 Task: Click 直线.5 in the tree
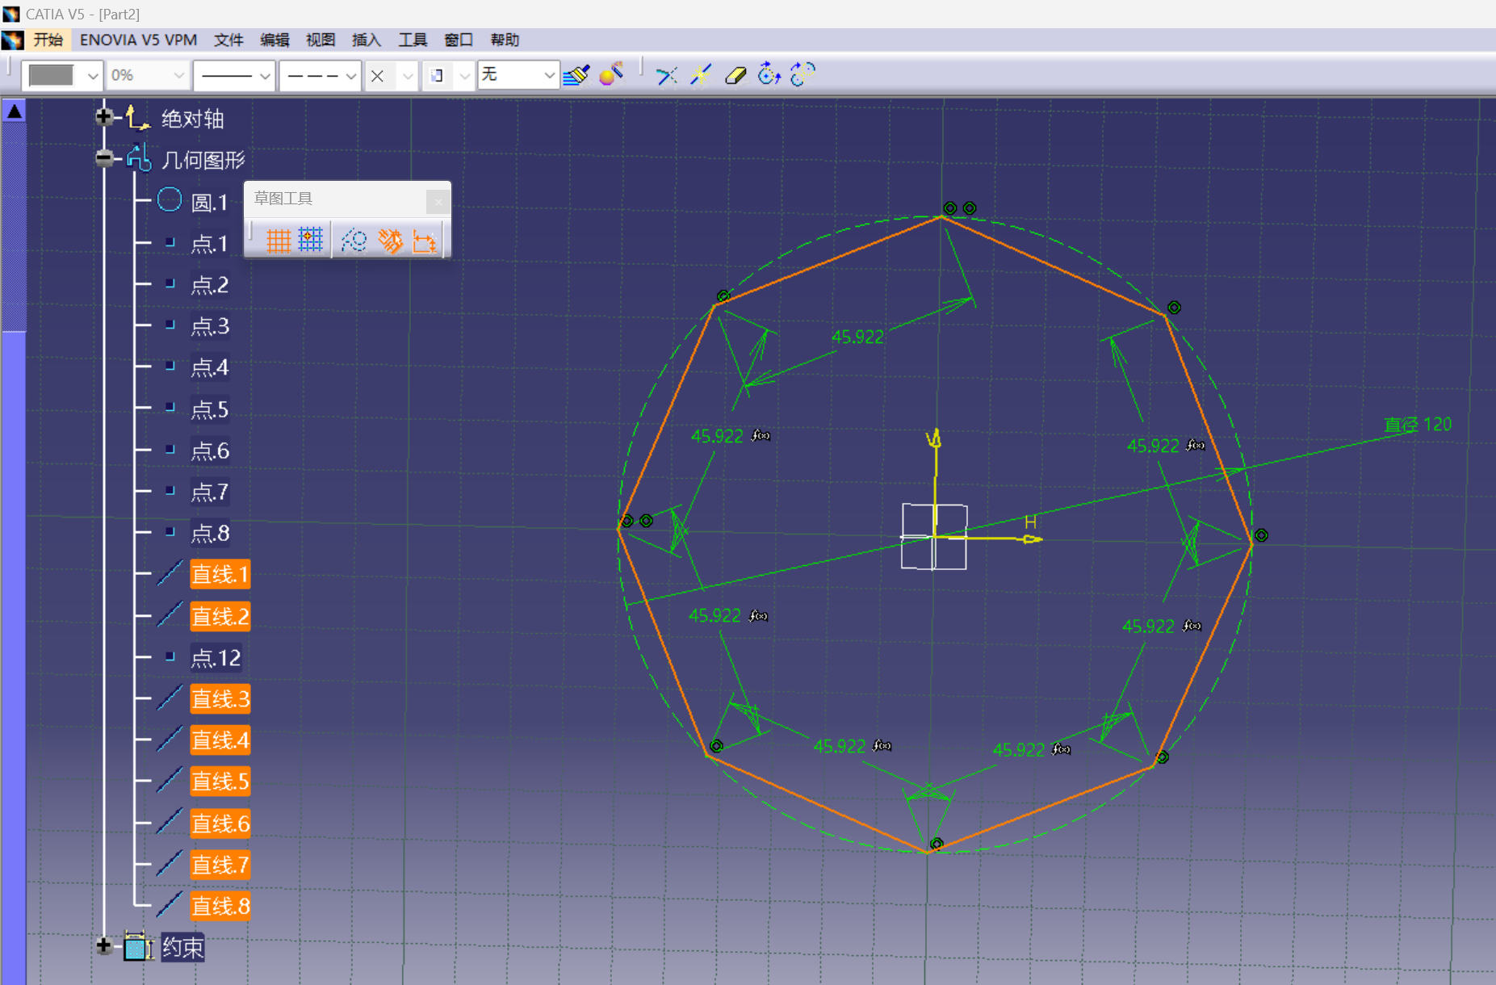pos(220,781)
